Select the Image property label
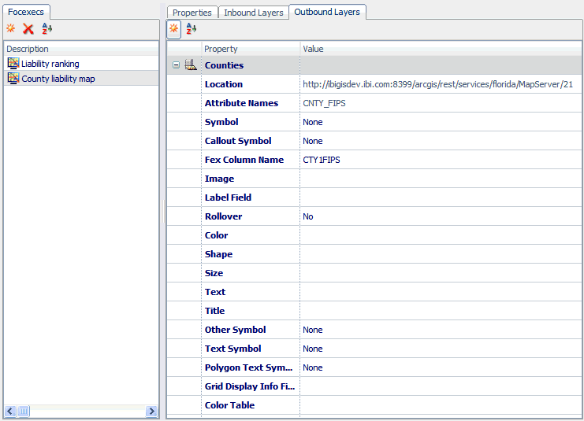This screenshot has width=584, height=421. point(219,179)
